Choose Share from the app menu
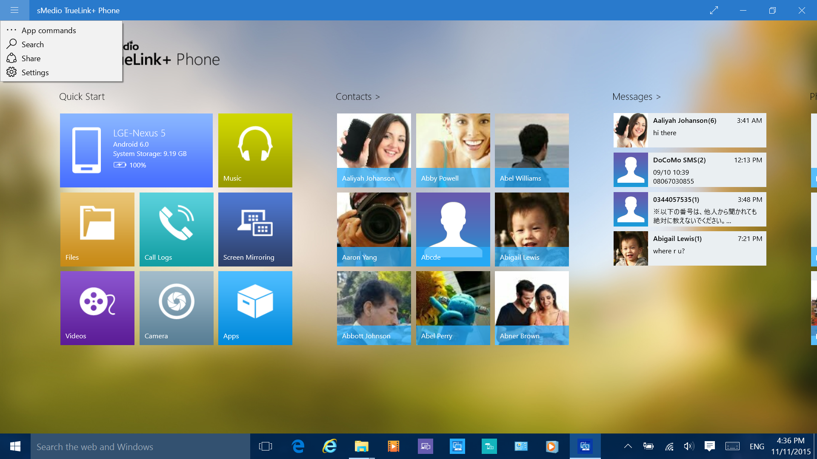The height and width of the screenshot is (459, 817). (x=31, y=59)
